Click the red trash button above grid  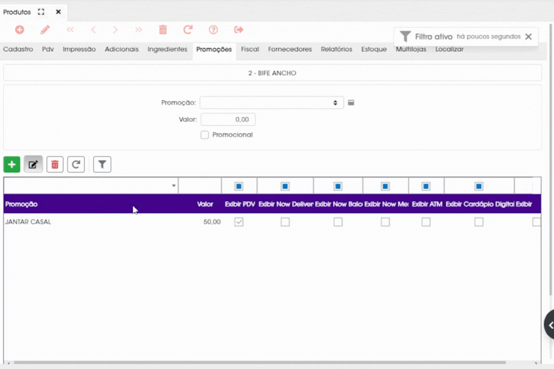coord(55,164)
